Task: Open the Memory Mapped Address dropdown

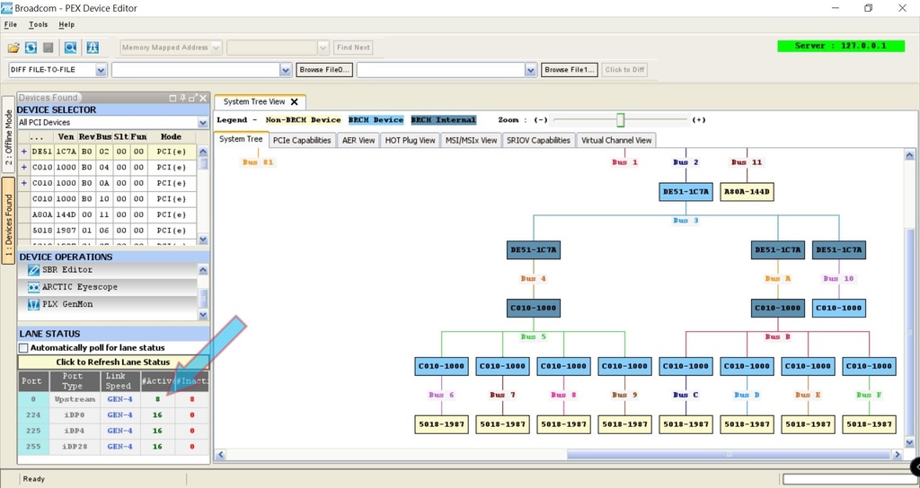Action: (217, 48)
